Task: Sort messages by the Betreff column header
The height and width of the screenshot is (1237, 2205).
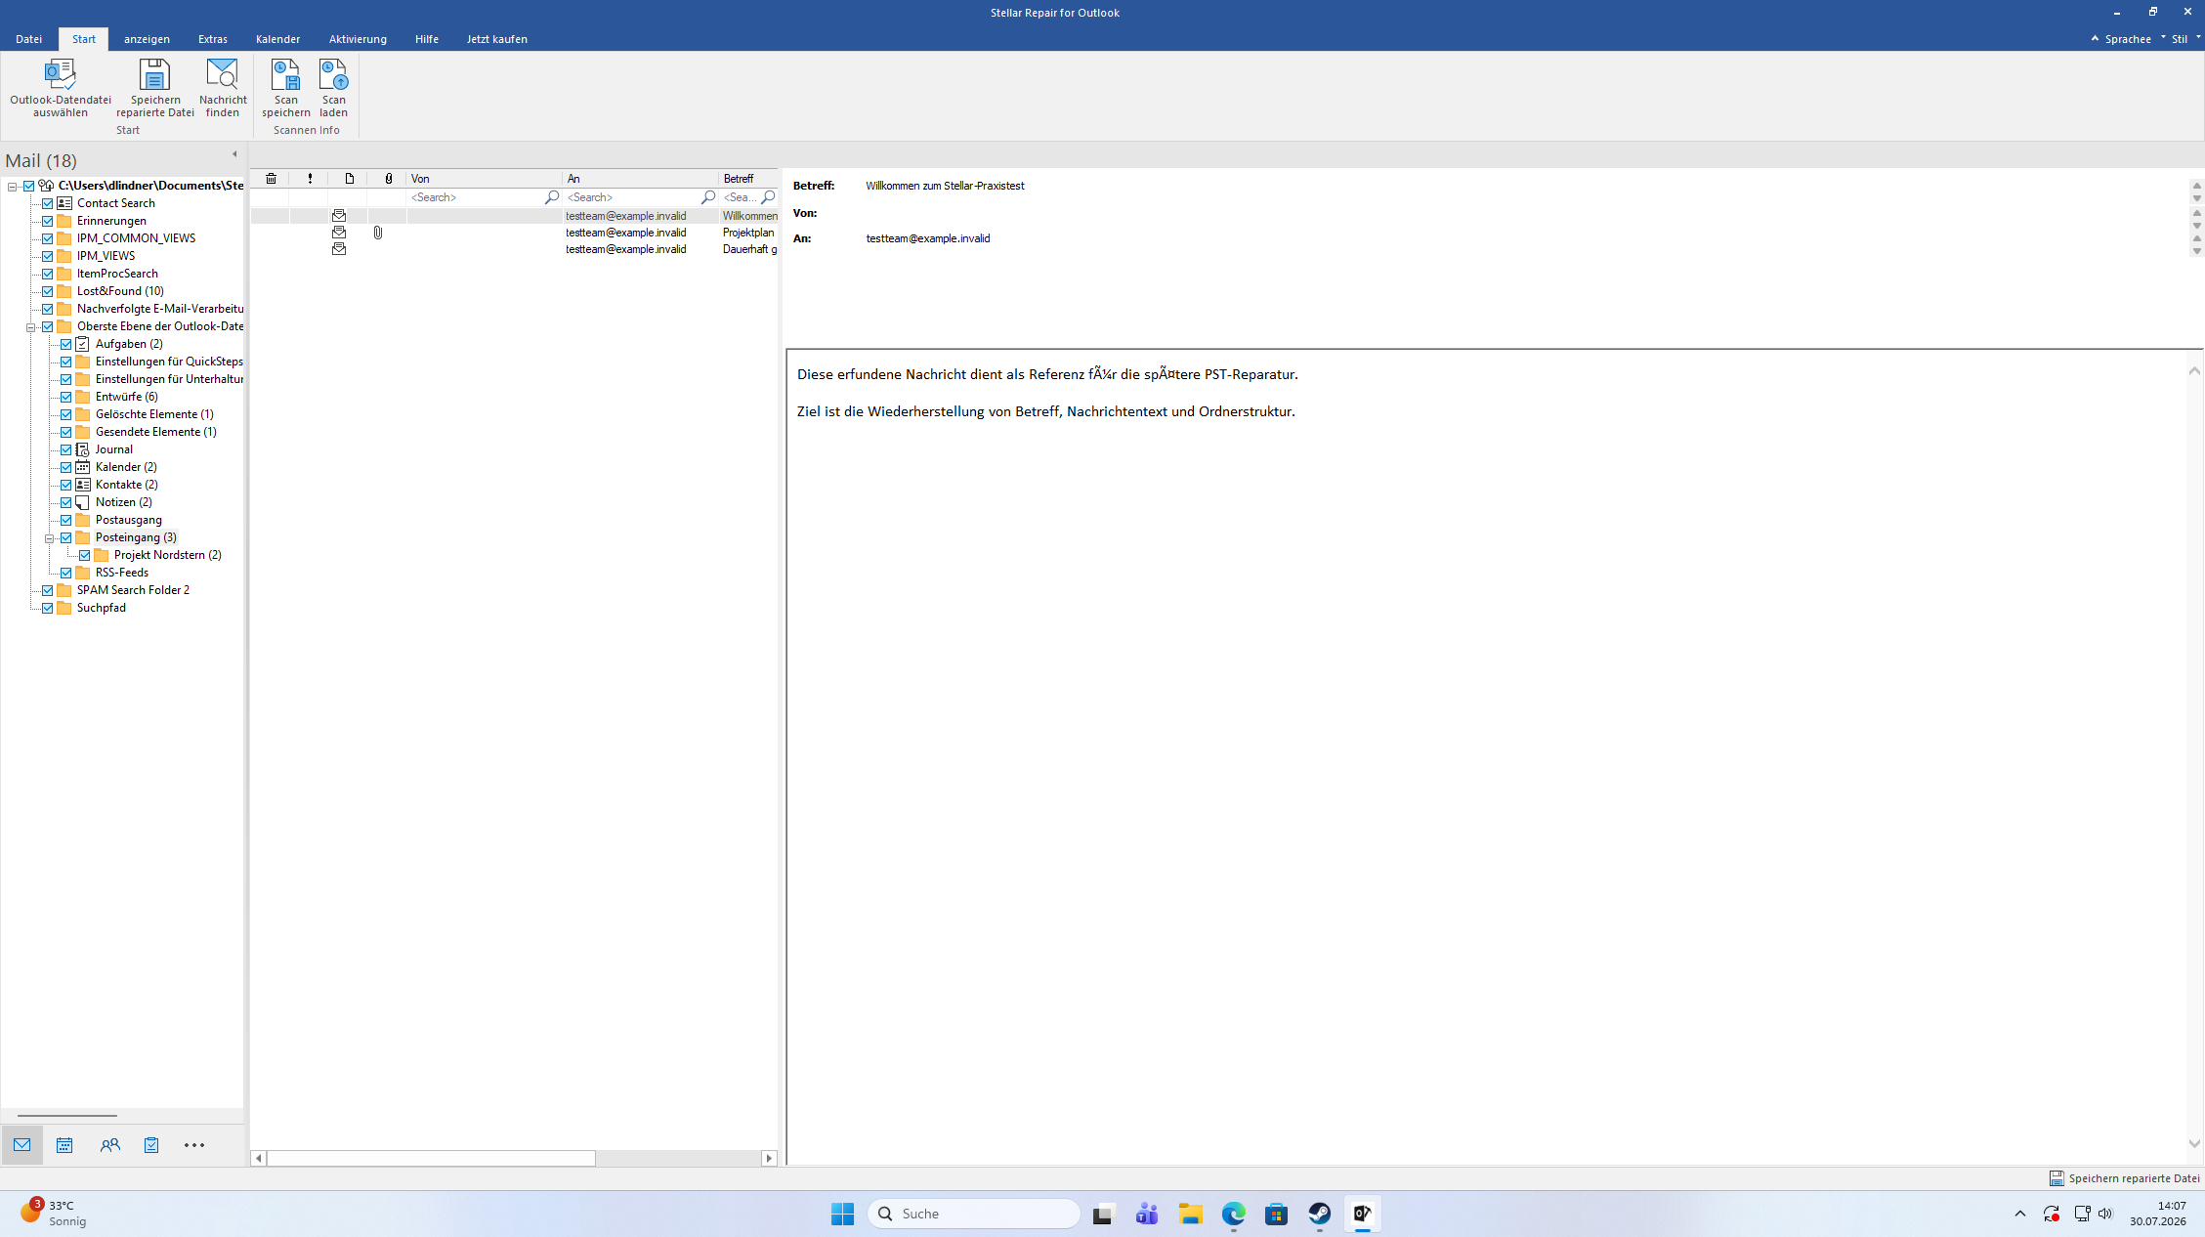Action: tap(748, 179)
